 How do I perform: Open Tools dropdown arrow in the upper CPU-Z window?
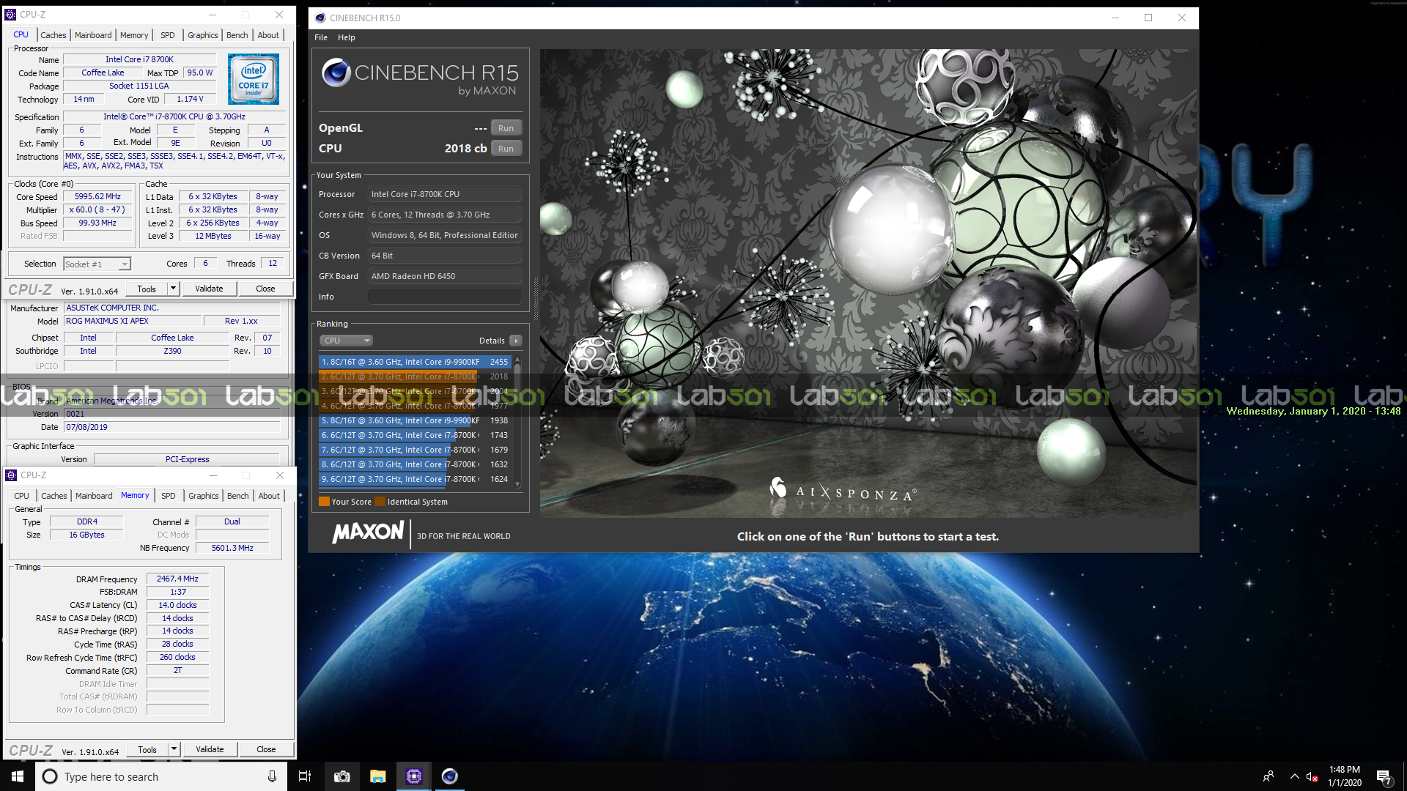click(x=173, y=289)
